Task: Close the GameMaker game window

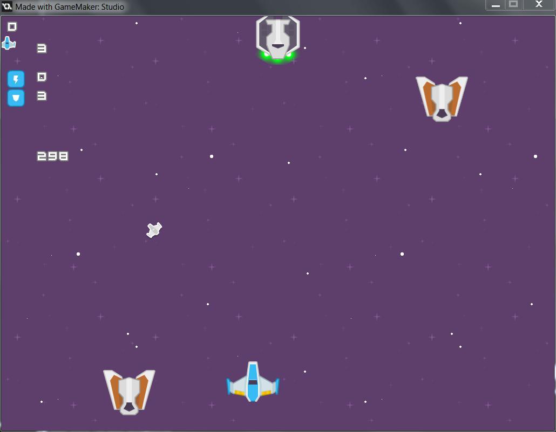Action: (538, 5)
